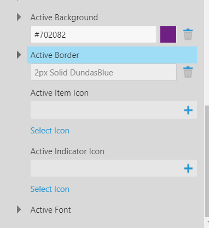Click the Active Font property label

[x=50, y=210]
